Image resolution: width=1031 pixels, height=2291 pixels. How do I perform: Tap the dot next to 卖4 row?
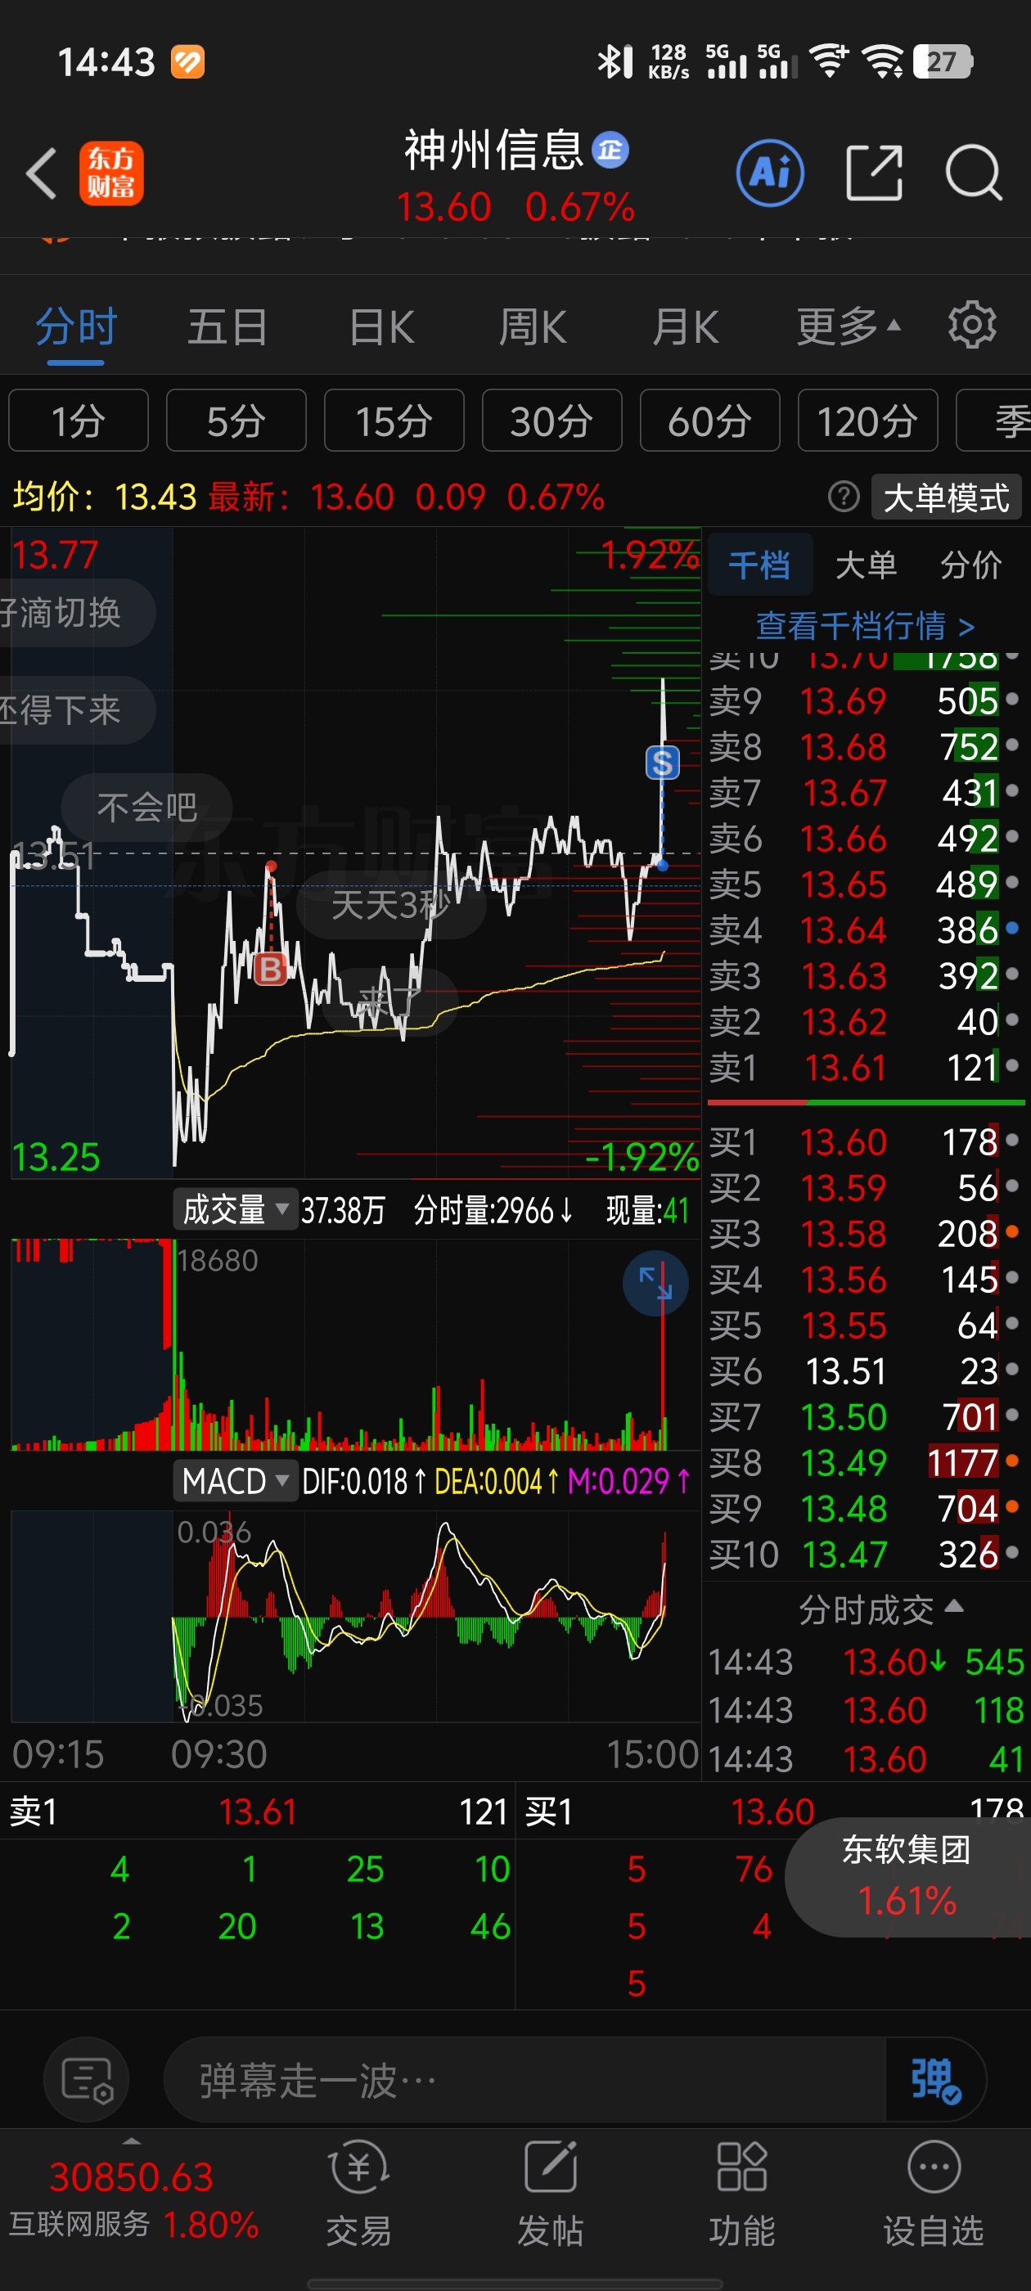click(x=1011, y=928)
